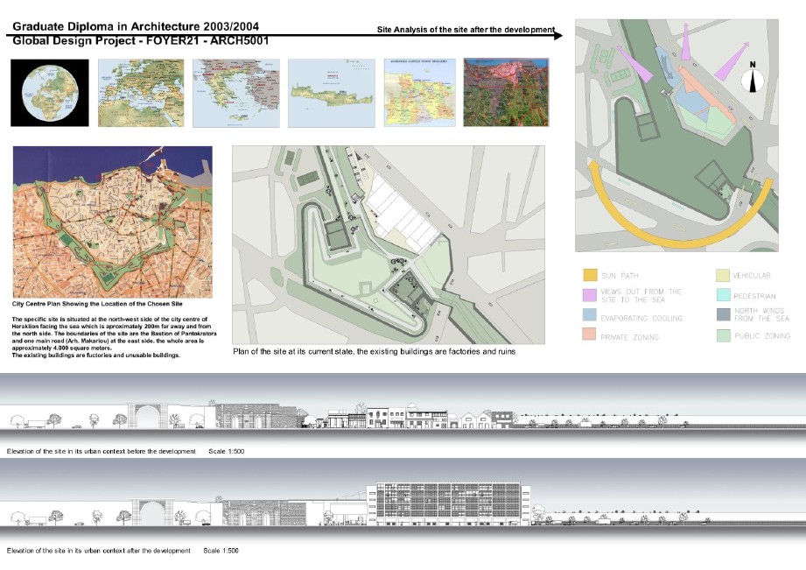806x570 pixels.
Task: Click the Site Analysis heading text
Action: click(x=466, y=30)
